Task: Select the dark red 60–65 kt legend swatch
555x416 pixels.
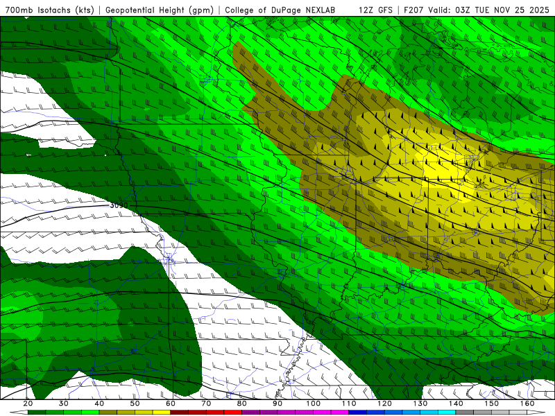Action: coord(180,413)
